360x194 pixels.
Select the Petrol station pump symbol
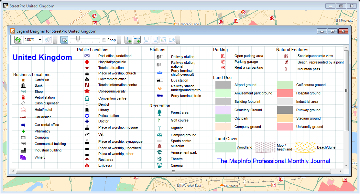pyautogui.click(x=23, y=97)
